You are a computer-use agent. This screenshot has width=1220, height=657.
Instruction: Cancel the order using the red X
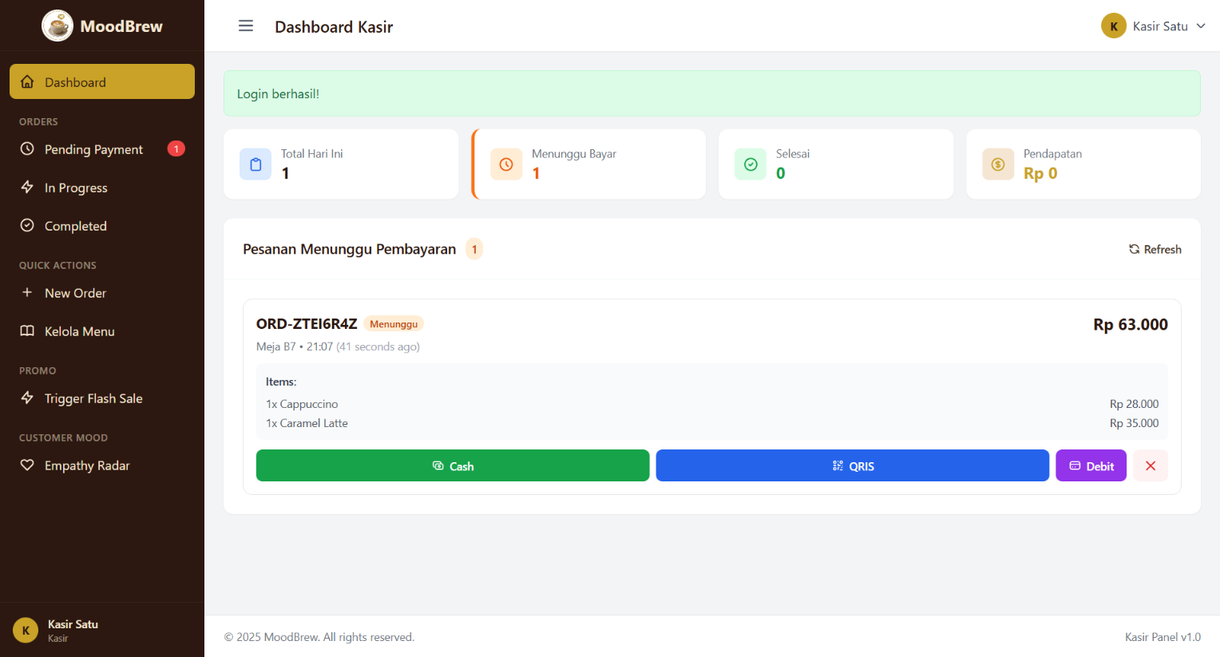coord(1150,465)
